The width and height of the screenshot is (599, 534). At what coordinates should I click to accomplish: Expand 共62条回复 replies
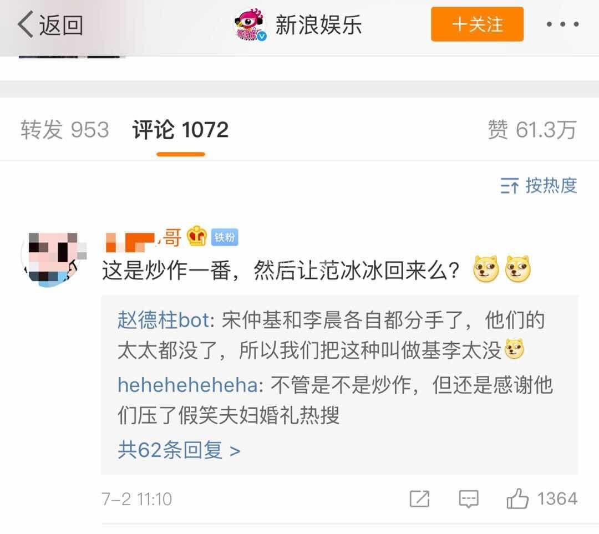click(x=179, y=450)
